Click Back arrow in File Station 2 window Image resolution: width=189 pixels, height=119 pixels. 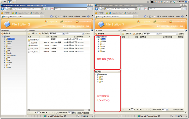2,9
